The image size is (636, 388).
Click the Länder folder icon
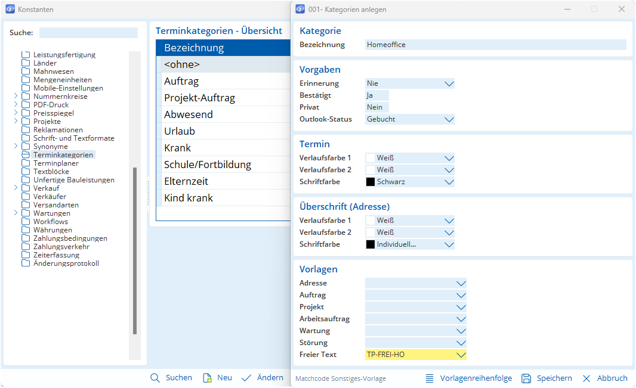coord(26,63)
